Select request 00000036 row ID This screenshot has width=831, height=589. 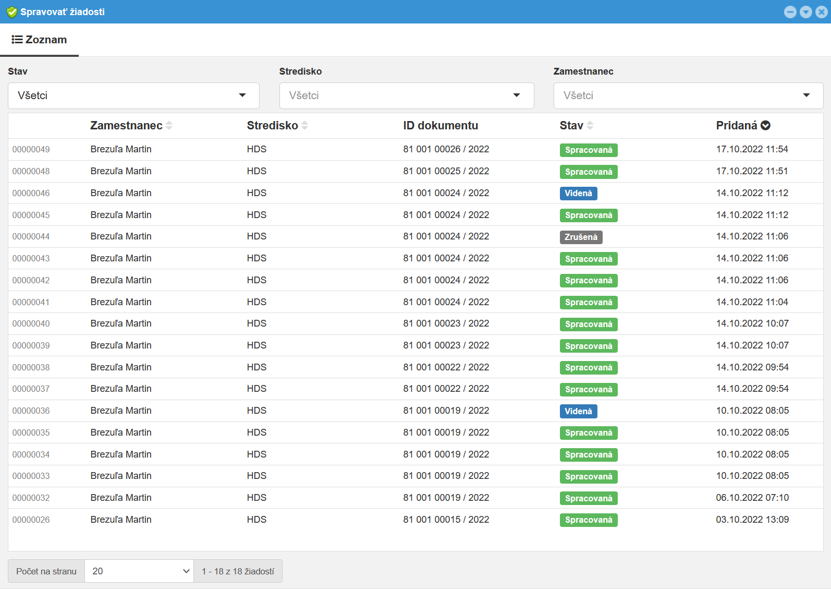point(31,411)
